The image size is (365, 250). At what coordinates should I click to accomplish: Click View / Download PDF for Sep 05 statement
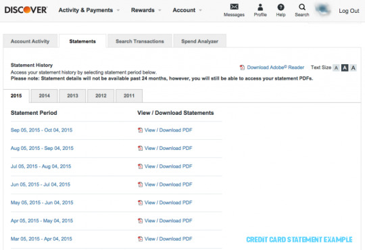(168, 130)
